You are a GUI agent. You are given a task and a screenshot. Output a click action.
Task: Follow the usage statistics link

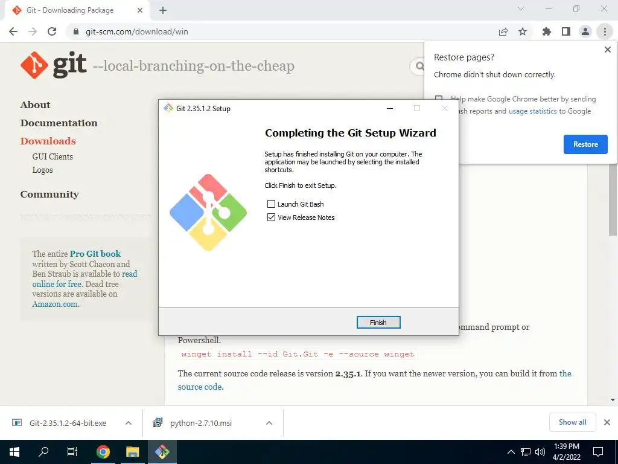532,111
